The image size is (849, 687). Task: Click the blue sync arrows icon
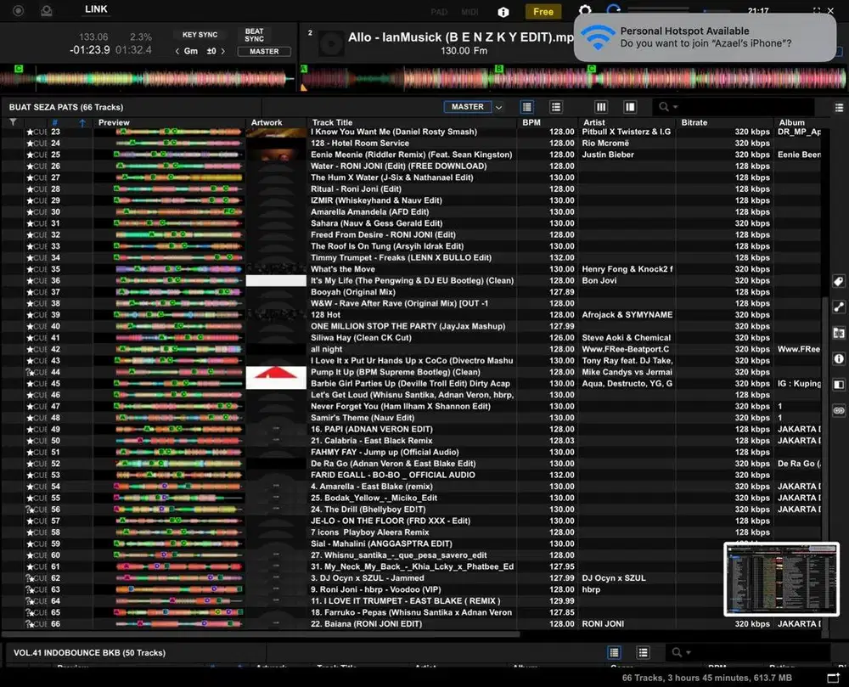pos(614,9)
